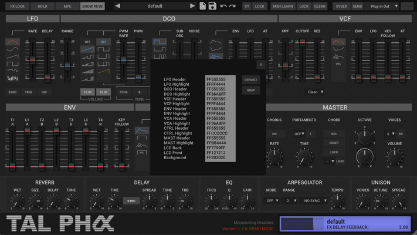Viewport: 417px width, 235px height.
Task: Go to previous preset with left arrow
Action: point(117,6)
